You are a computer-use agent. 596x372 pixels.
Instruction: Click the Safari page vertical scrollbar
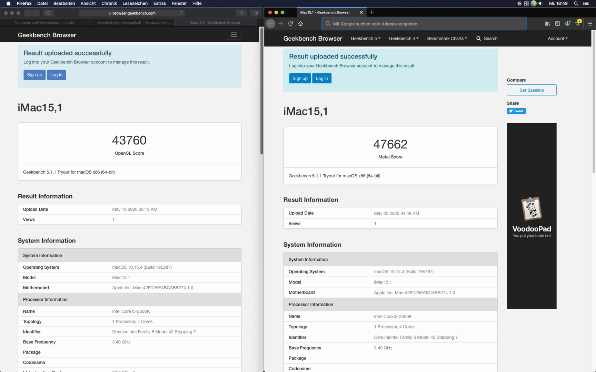click(261, 91)
